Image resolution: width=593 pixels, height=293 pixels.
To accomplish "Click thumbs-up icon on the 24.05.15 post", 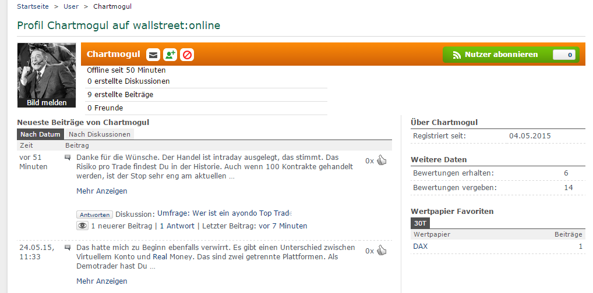I will pyautogui.click(x=382, y=251).
